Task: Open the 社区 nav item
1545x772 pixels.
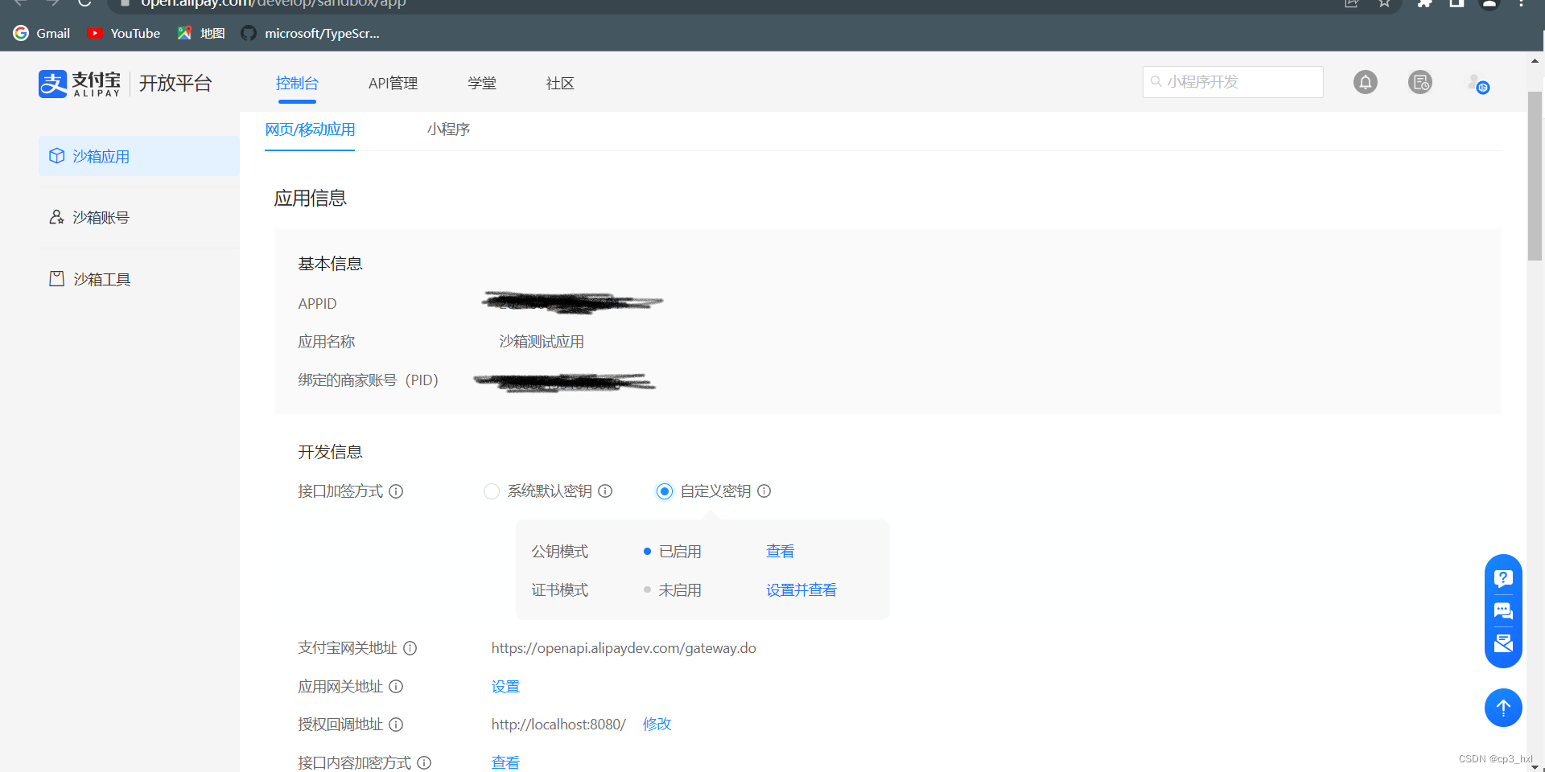Action: point(560,84)
